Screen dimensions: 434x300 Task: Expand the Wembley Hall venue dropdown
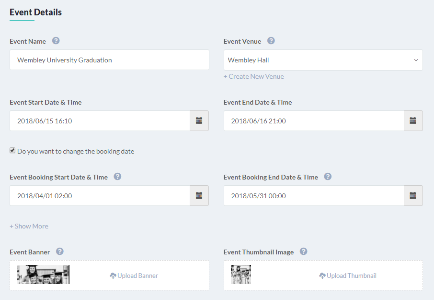323,60
